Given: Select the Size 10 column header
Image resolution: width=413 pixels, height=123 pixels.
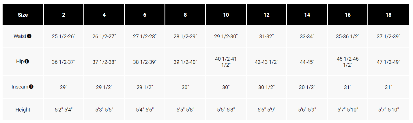Looking at the screenshot, I should click(226, 15).
